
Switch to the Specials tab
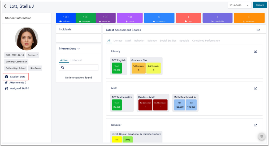point(184,41)
